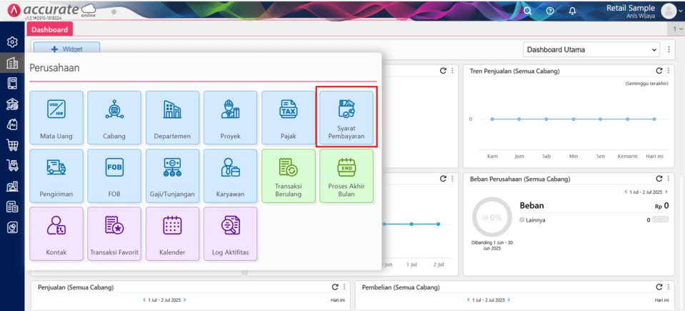
Task: Open Tren Penjualan widget options menu
Action: click(669, 71)
